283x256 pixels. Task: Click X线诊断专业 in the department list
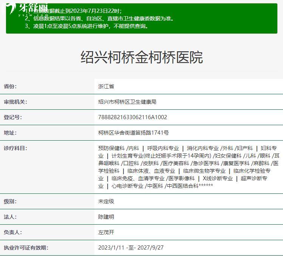coord(218,178)
